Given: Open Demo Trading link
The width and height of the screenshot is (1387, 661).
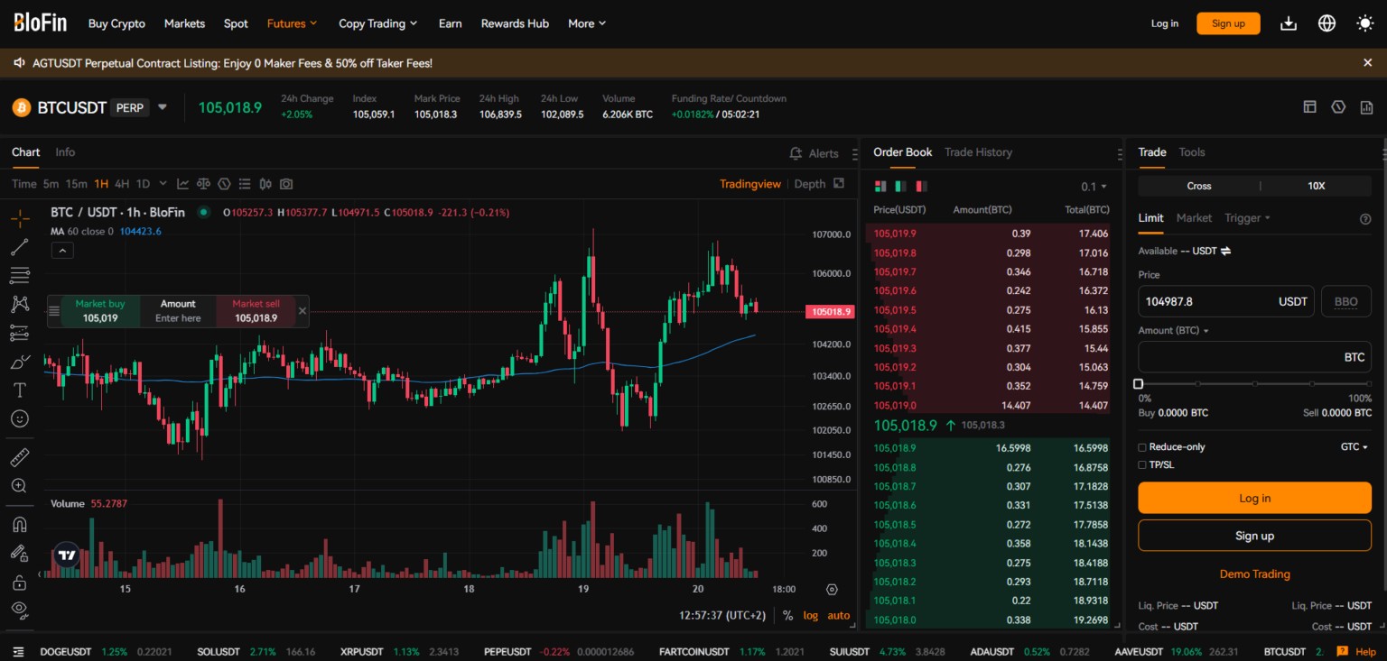Looking at the screenshot, I should [1254, 574].
